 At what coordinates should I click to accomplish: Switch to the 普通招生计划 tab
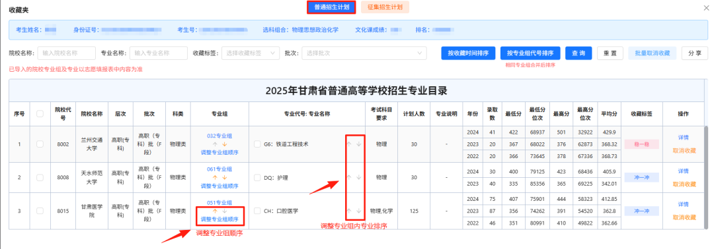(331, 8)
